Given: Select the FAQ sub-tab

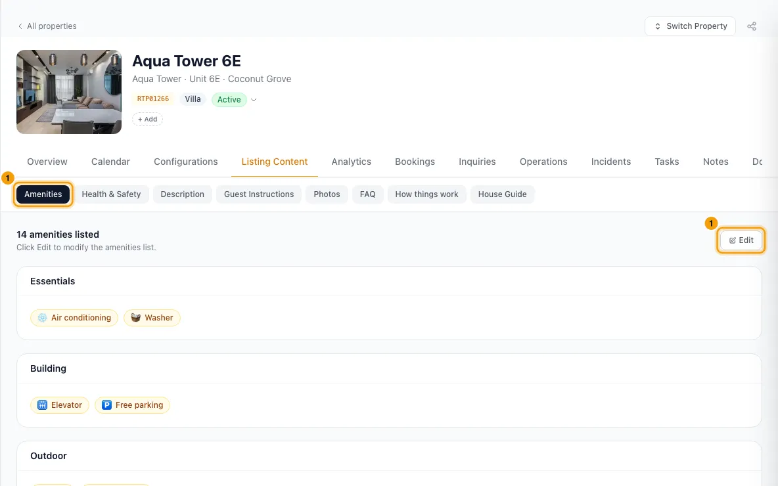Looking at the screenshot, I should [367, 194].
